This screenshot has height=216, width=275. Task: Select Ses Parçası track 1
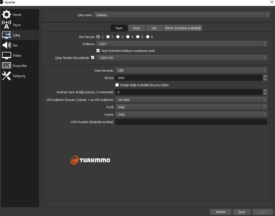point(98,37)
